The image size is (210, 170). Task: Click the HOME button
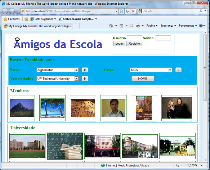[143, 79]
